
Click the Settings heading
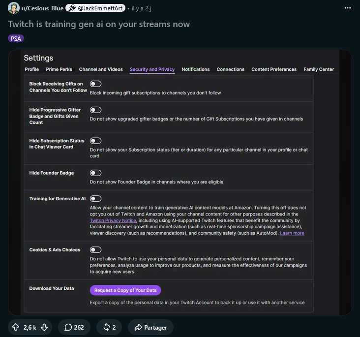pos(38,58)
